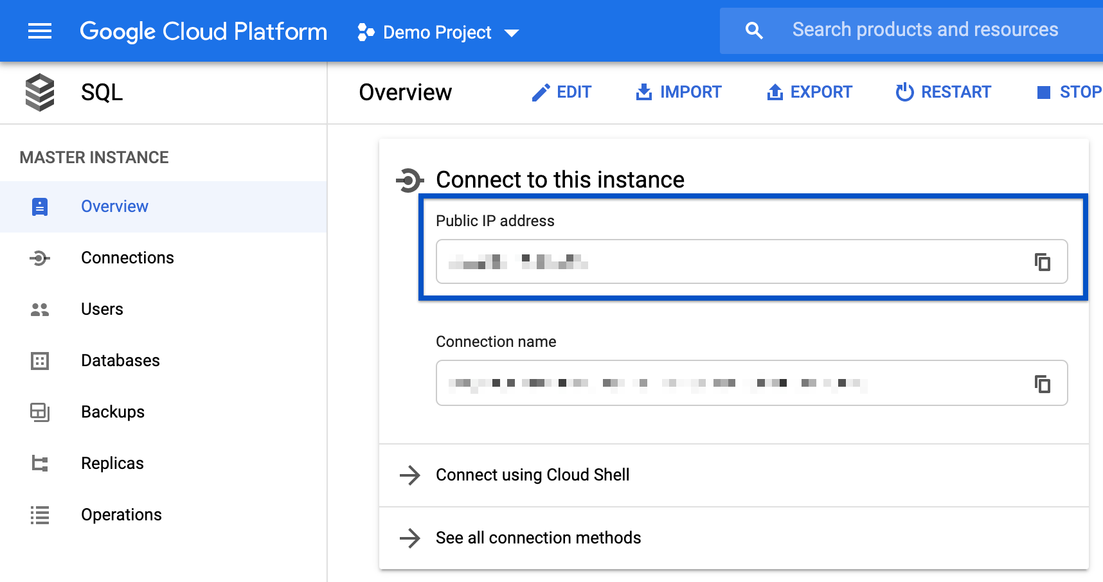
Task: Click the EXPORT button label
Action: (x=821, y=93)
